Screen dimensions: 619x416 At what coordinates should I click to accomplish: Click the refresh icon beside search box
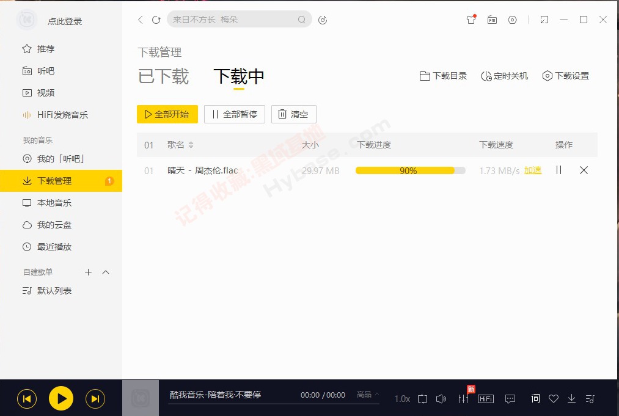156,20
